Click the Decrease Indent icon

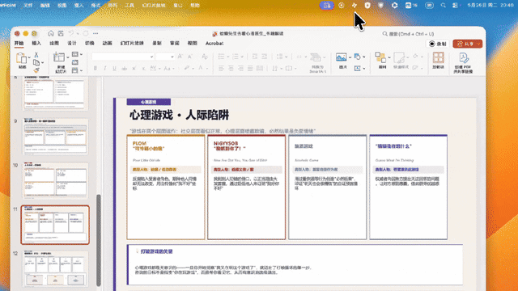pos(255,57)
